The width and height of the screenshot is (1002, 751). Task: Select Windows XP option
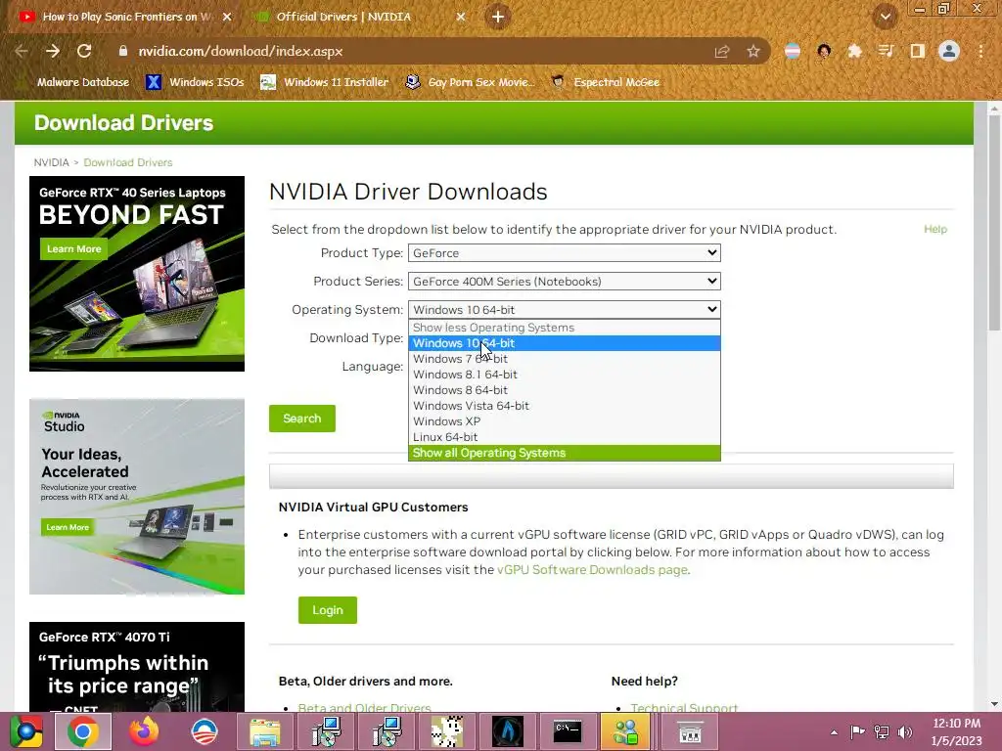pos(565,421)
